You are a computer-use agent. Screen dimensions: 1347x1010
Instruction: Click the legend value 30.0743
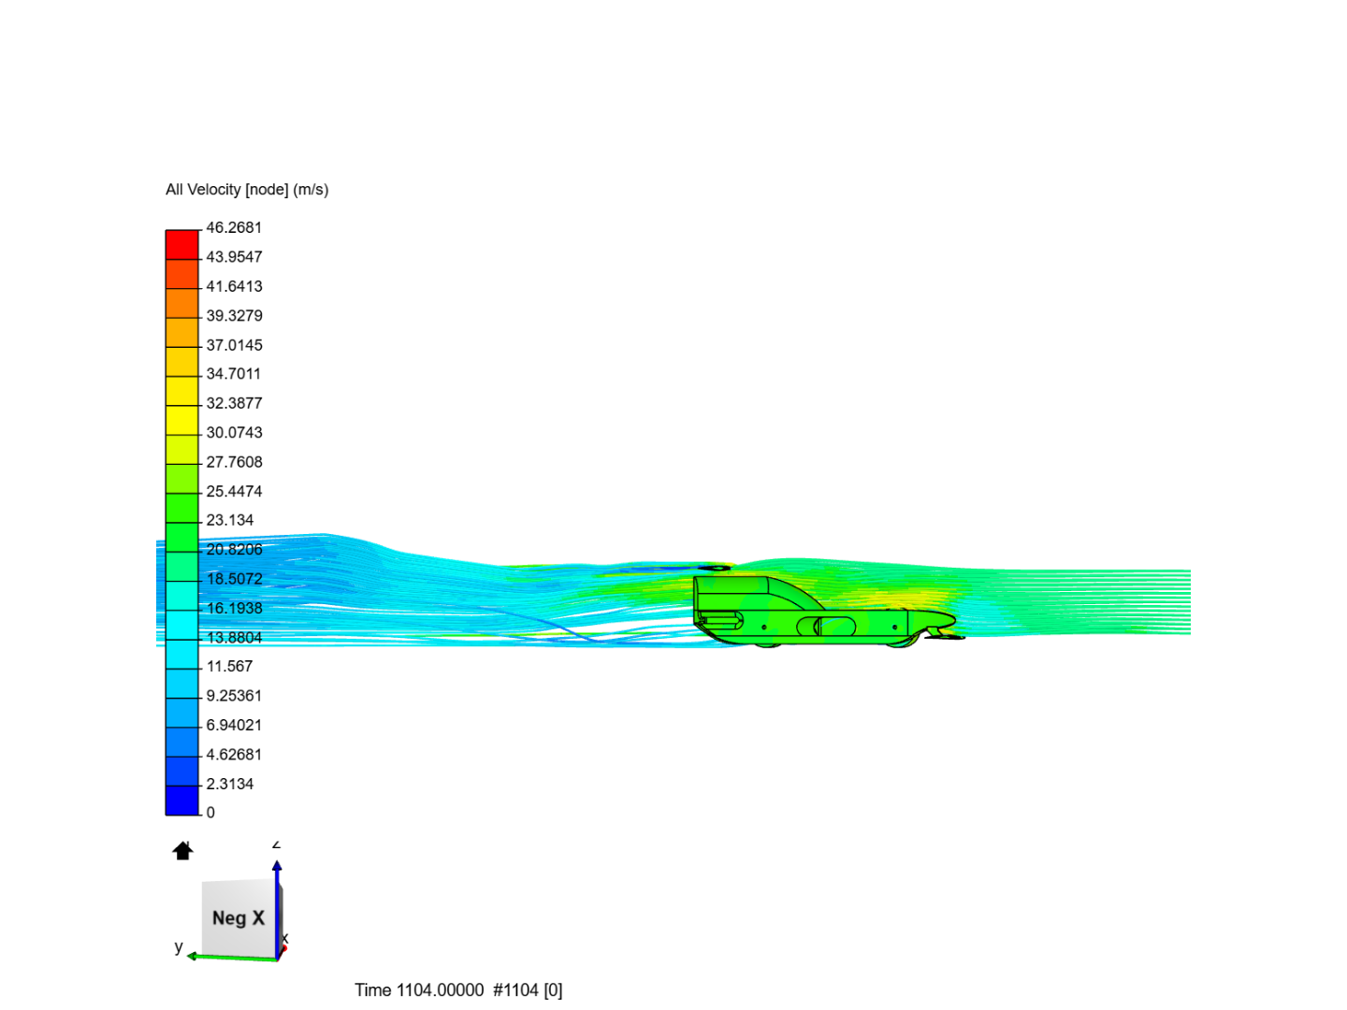(234, 432)
